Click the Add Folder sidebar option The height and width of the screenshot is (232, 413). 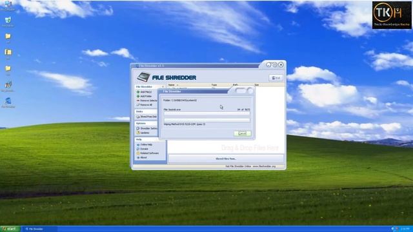(x=144, y=96)
